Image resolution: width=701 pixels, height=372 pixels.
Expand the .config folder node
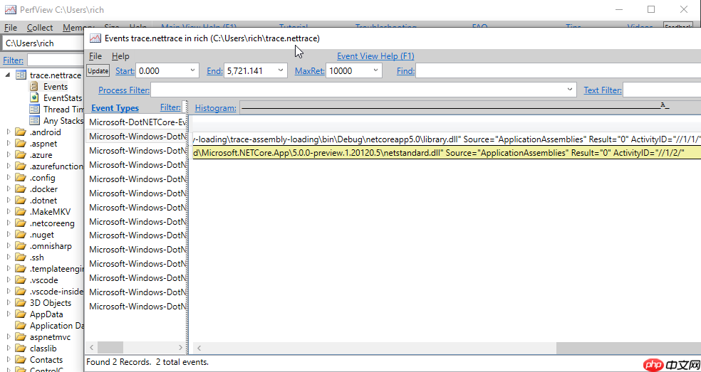(9, 178)
